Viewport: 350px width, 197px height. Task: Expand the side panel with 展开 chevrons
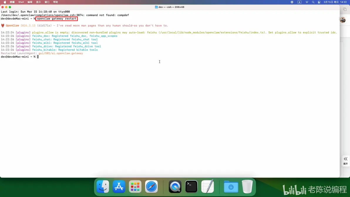[x=346, y=161]
